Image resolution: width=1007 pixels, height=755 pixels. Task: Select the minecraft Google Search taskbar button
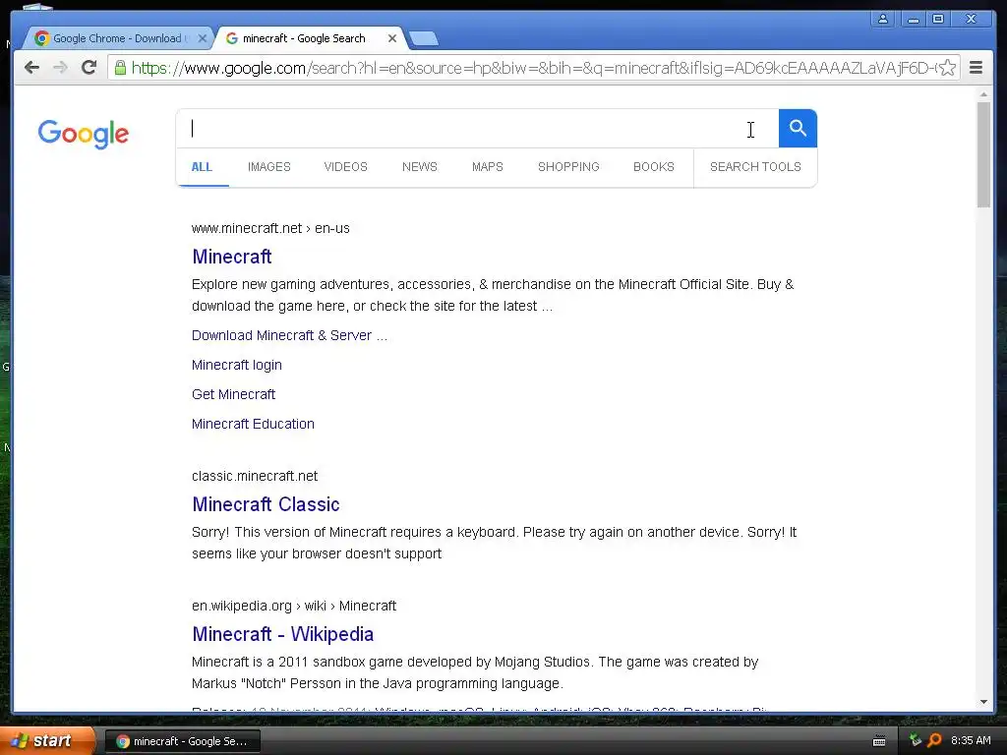(x=182, y=741)
